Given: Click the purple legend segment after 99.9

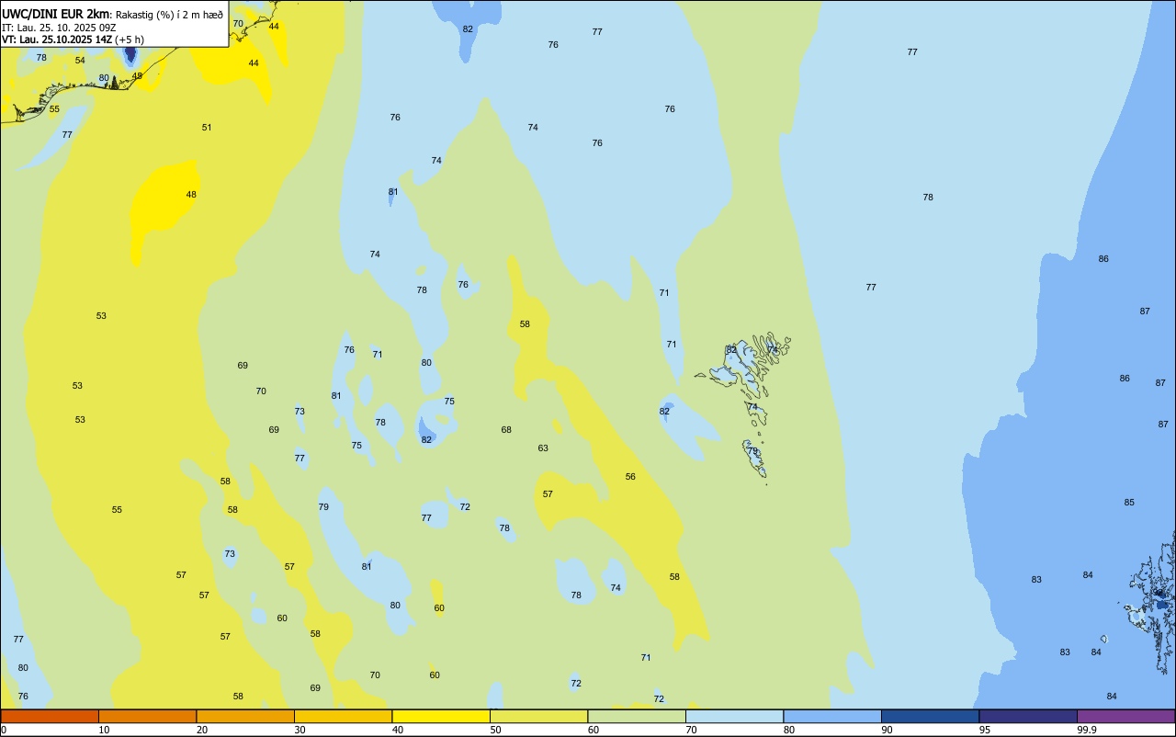Looking at the screenshot, I should click(x=1125, y=716).
